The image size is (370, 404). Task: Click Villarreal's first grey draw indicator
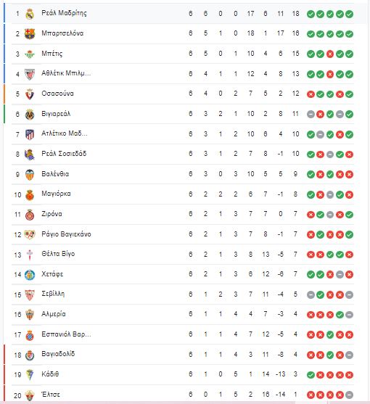[x=311, y=114]
